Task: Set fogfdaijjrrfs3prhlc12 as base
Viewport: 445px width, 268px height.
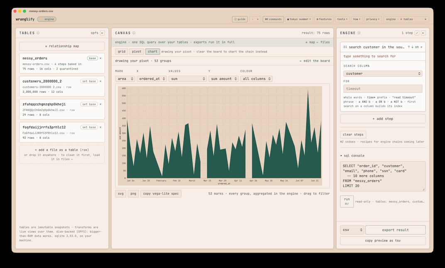Action: point(89,127)
